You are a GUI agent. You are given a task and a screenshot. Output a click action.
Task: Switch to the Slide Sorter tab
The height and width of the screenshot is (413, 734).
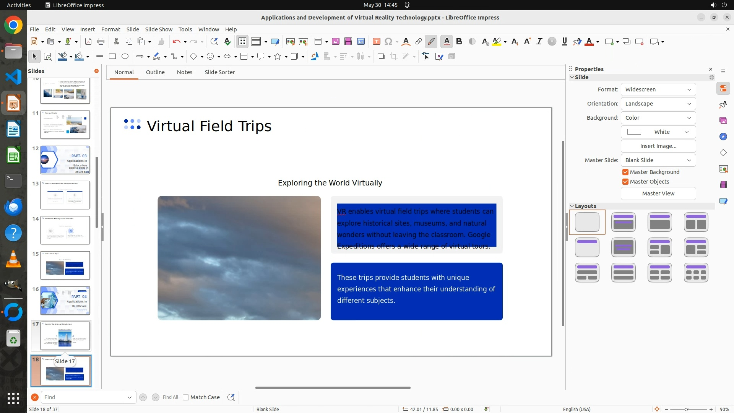(x=219, y=72)
